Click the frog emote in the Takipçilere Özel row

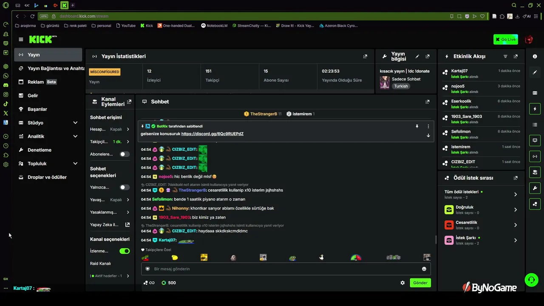pyautogui.click(x=292, y=258)
